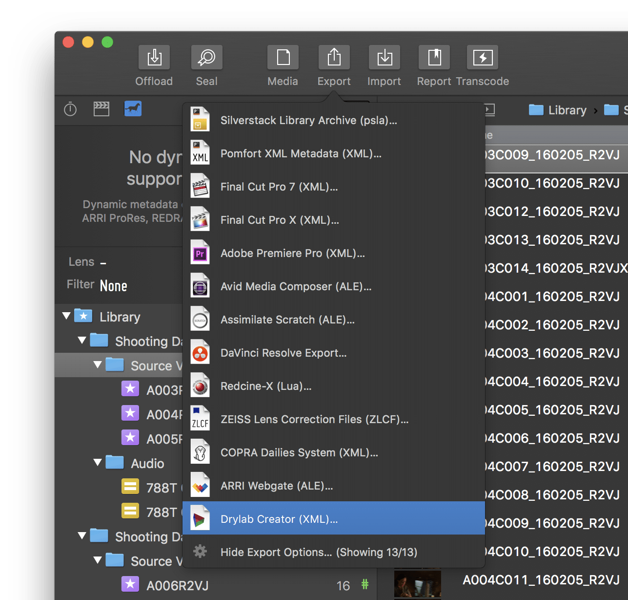Screen dimensions: 628x600
Task: Select Final Cut Pro 7 (XML) export
Action: tap(334, 187)
